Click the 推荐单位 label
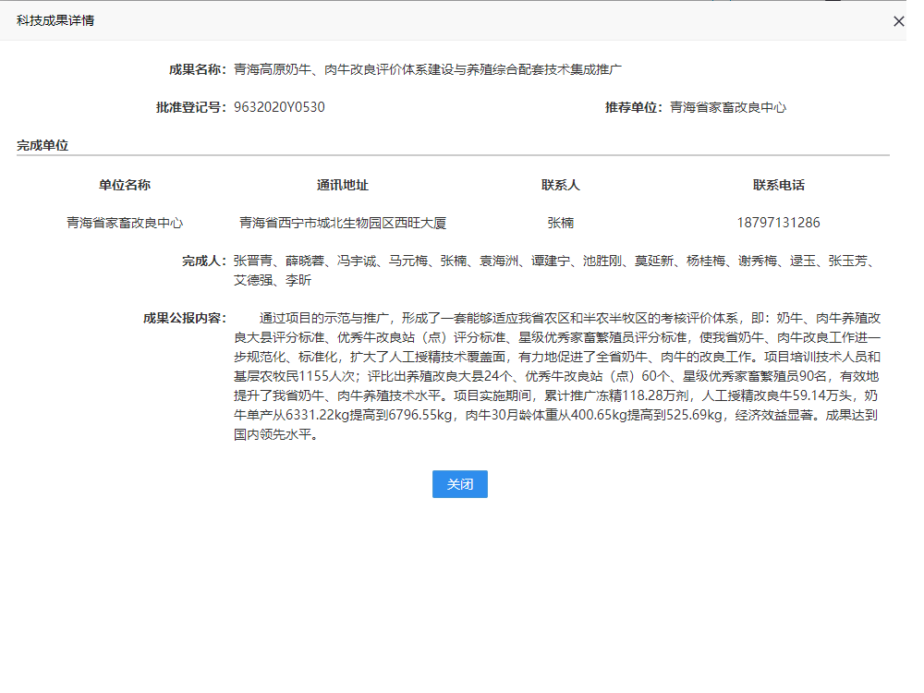 634,107
